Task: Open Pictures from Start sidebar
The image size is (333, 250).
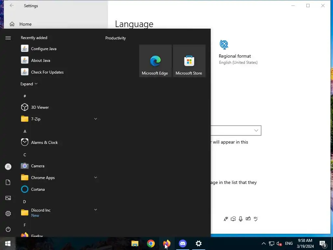Action: click(8, 198)
